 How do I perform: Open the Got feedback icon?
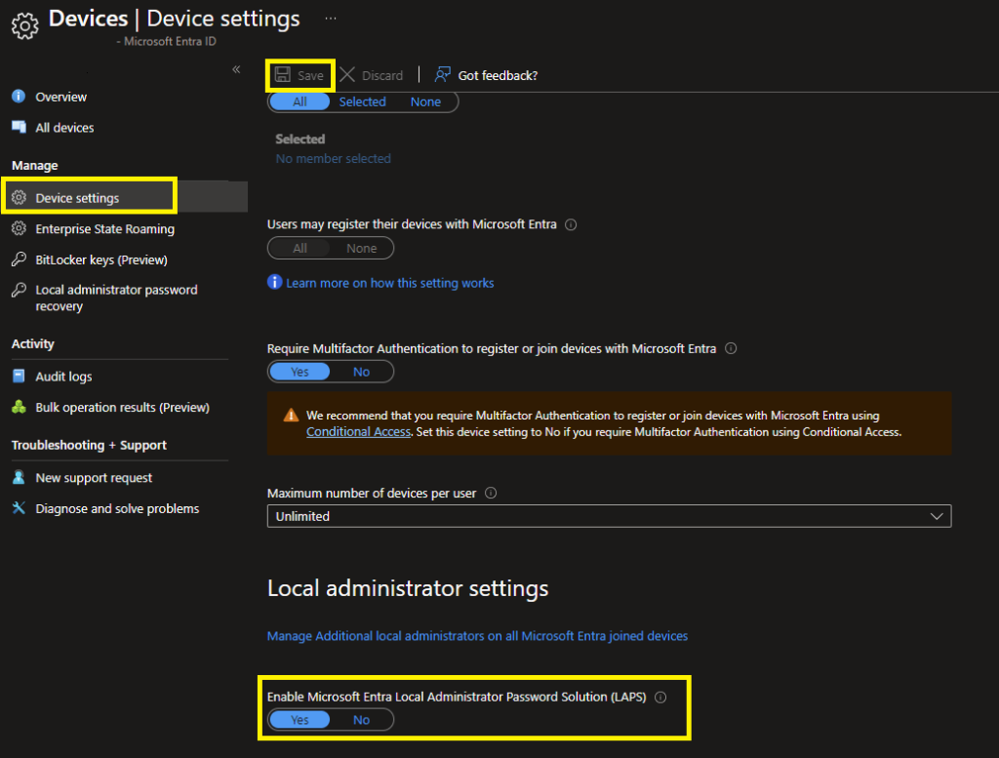coord(443,75)
